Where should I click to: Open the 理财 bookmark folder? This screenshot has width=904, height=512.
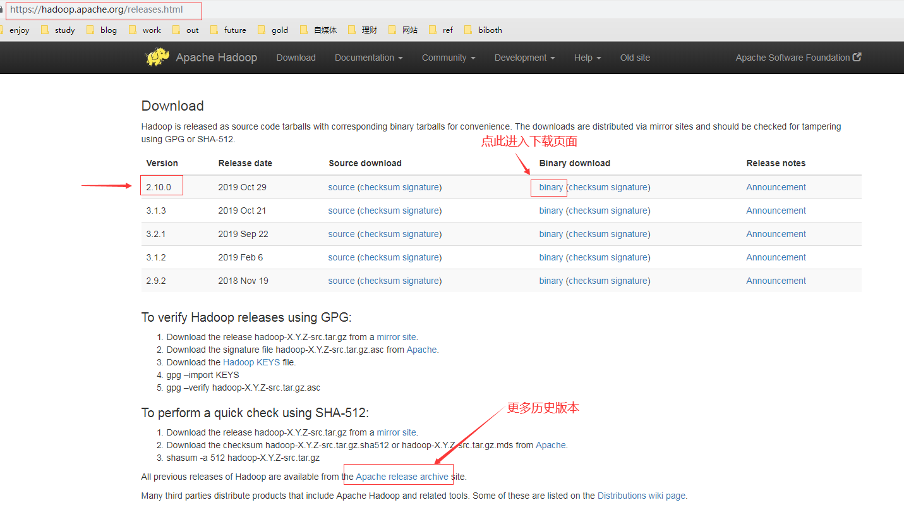(x=363, y=30)
